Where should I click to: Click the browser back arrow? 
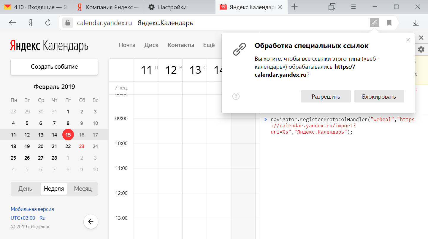[x=12, y=23]
